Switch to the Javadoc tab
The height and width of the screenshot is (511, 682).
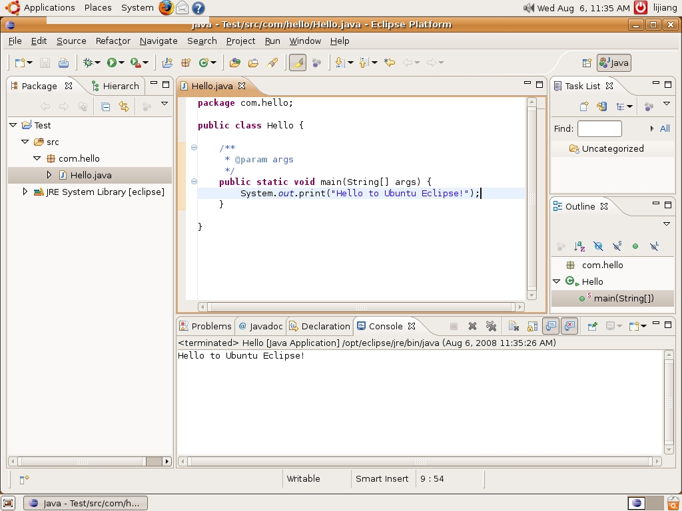click(261, 326)
